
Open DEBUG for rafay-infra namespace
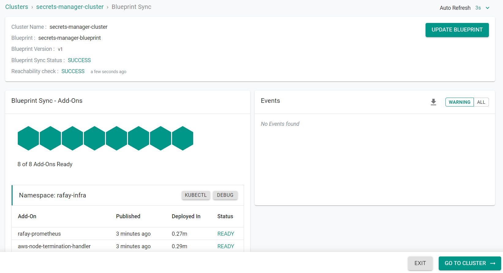coord(225,195)
